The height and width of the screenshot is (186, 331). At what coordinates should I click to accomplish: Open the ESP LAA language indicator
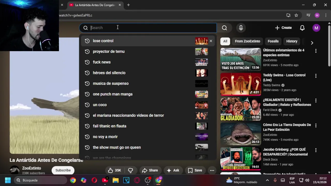pos(292,180)
